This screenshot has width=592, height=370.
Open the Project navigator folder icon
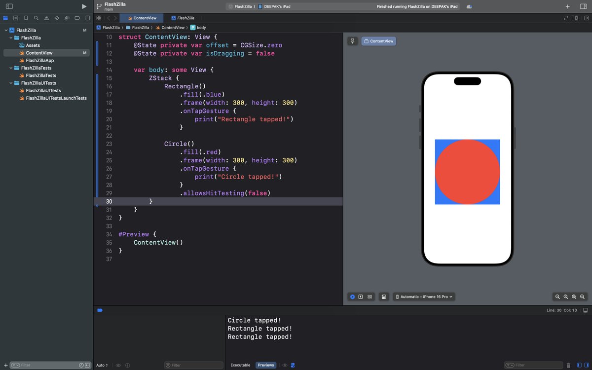(x=5, y=18)
